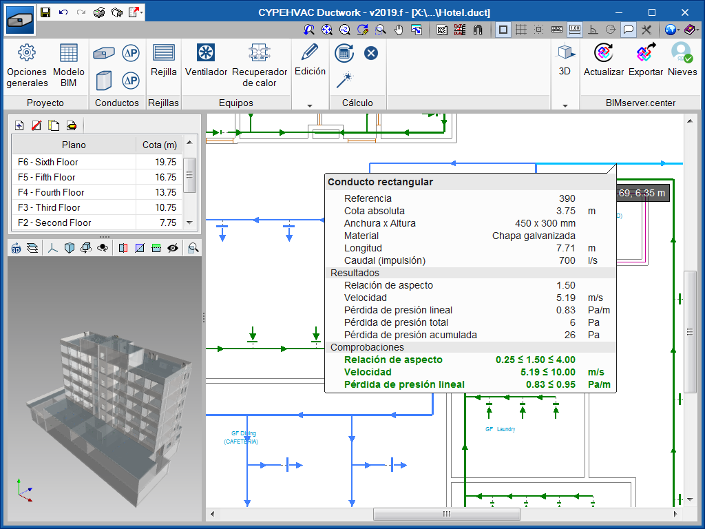Screen dimensions: 705x529
Task: Add a new plano with plus-page icon
Action: pyautogui.click(x=19, y=125)
